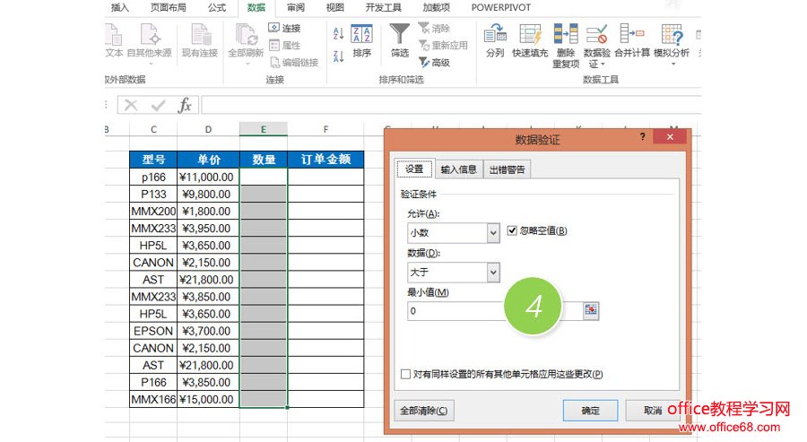This screenshot has height=442, width=807.
Task: Select the 输入信息 tab in dialog
Action: tap(458, 169)
